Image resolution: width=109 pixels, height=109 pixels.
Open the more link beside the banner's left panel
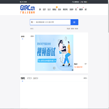32,36
